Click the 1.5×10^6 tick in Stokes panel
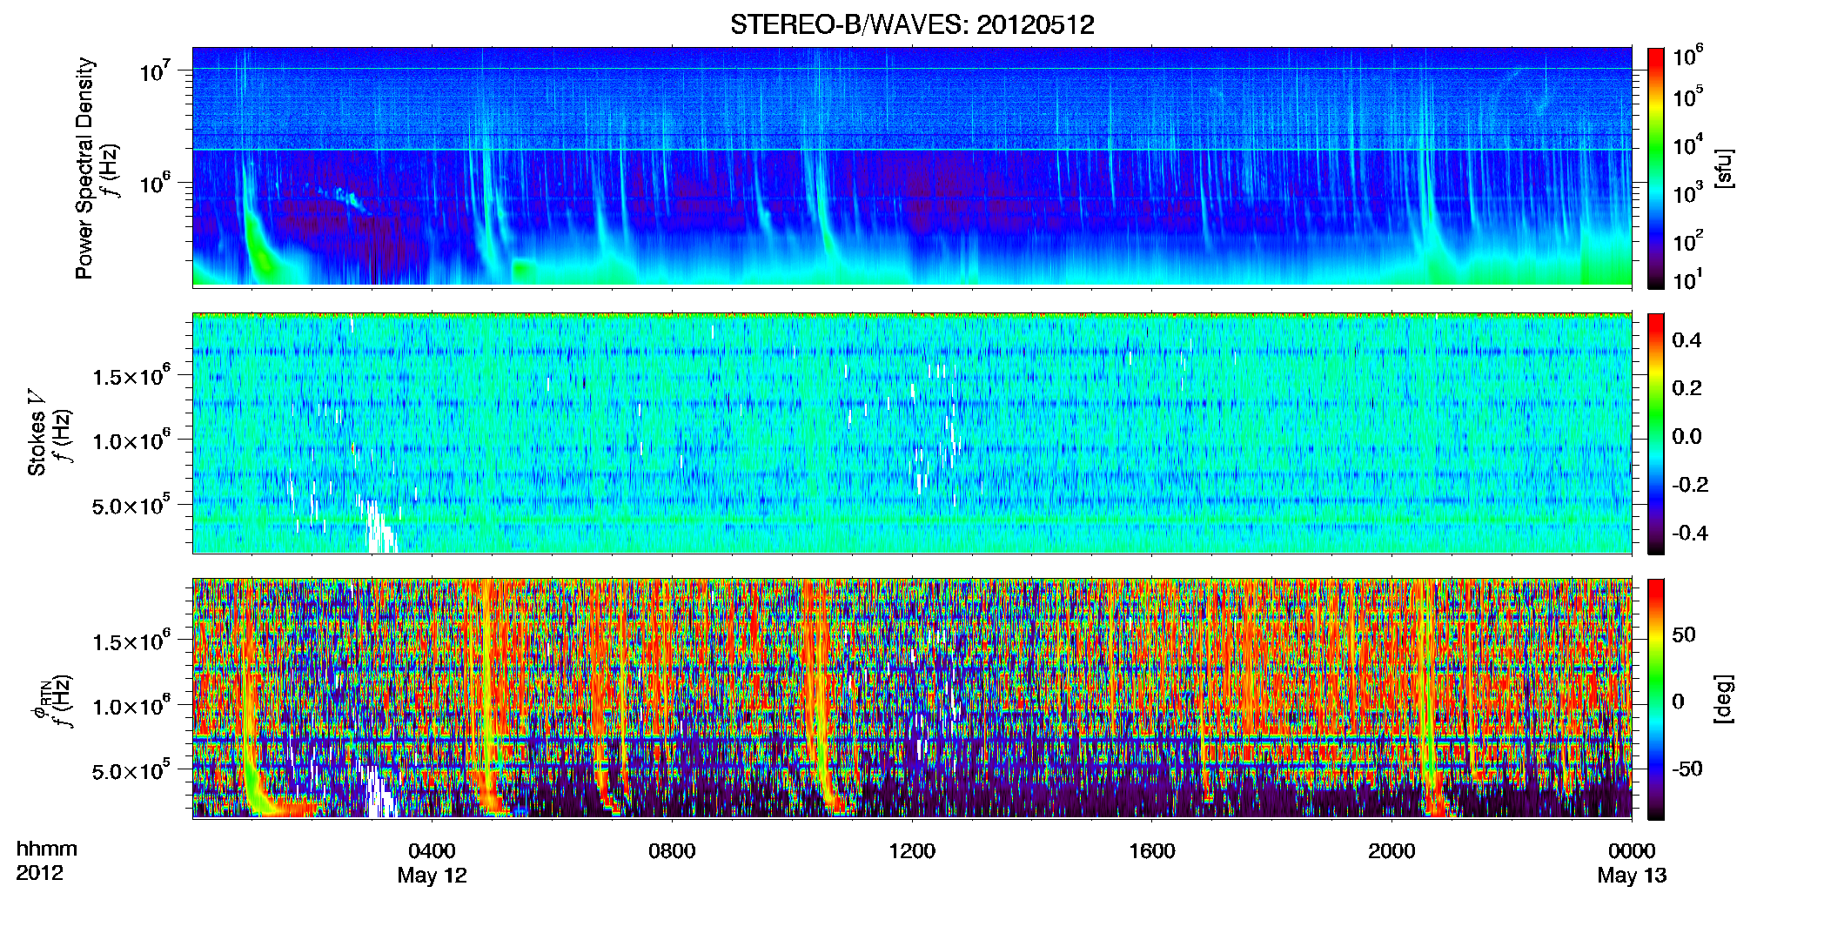1824x940 pixels. (131, 376)
